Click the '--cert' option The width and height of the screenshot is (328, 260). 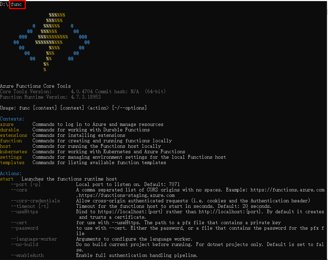tap(19, 223)
